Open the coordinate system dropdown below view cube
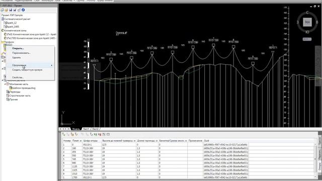Image resolution: width=322 pixels, height=181 pixels. (x=307, y=39)
